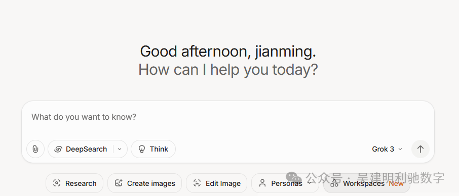Select the Research suggestion chip
The image size is (459, 196).
click(x=74, y=183)
